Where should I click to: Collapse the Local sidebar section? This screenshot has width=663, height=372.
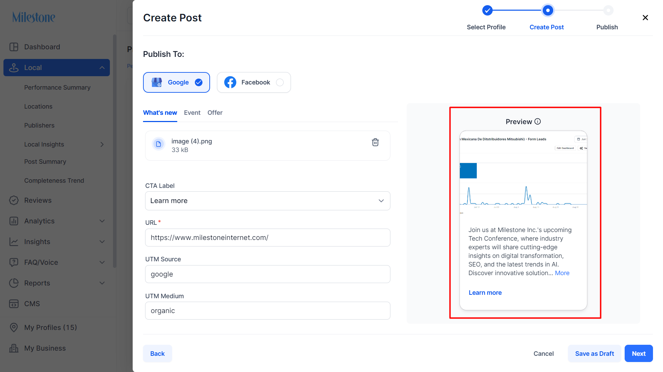point(102,68)
